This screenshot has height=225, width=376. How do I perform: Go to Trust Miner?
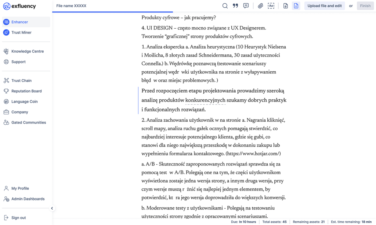point(21,32)
